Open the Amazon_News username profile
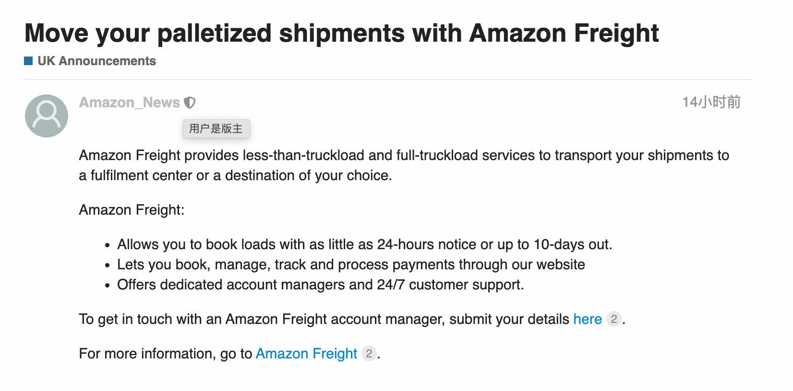Image resolution: width=793 pixels, height=391 pixels. pyautogui.click(x=130, y=103)
